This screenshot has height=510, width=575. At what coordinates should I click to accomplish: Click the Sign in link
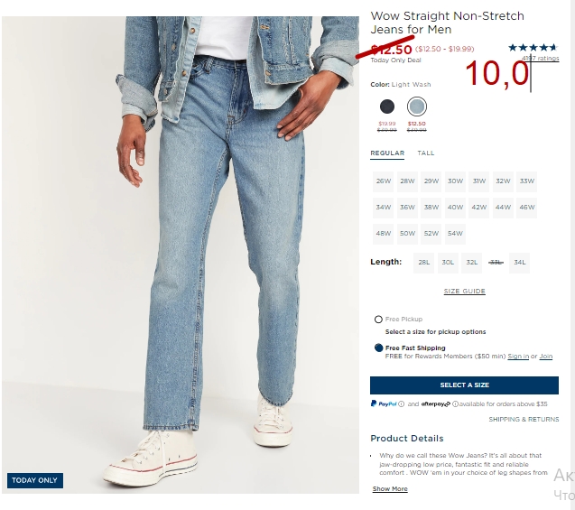pyautogui.click(x=518, y=357)
